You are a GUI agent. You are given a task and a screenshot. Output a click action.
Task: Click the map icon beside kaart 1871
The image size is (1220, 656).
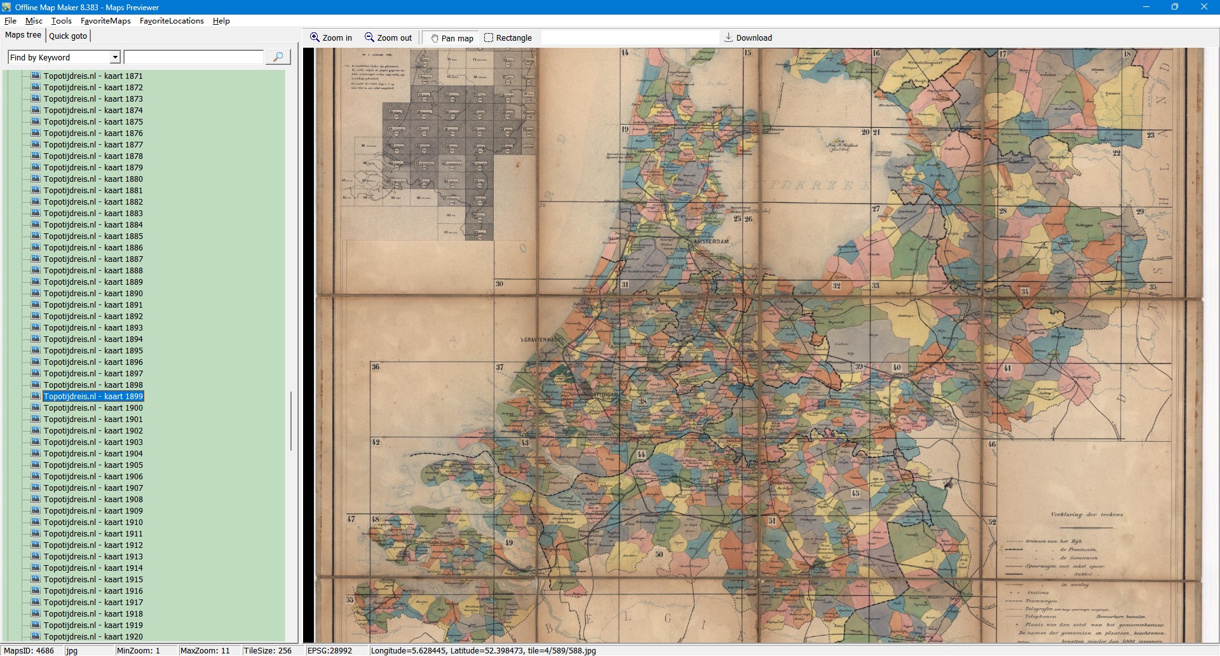pyautogui.click(x=36, y=76)
